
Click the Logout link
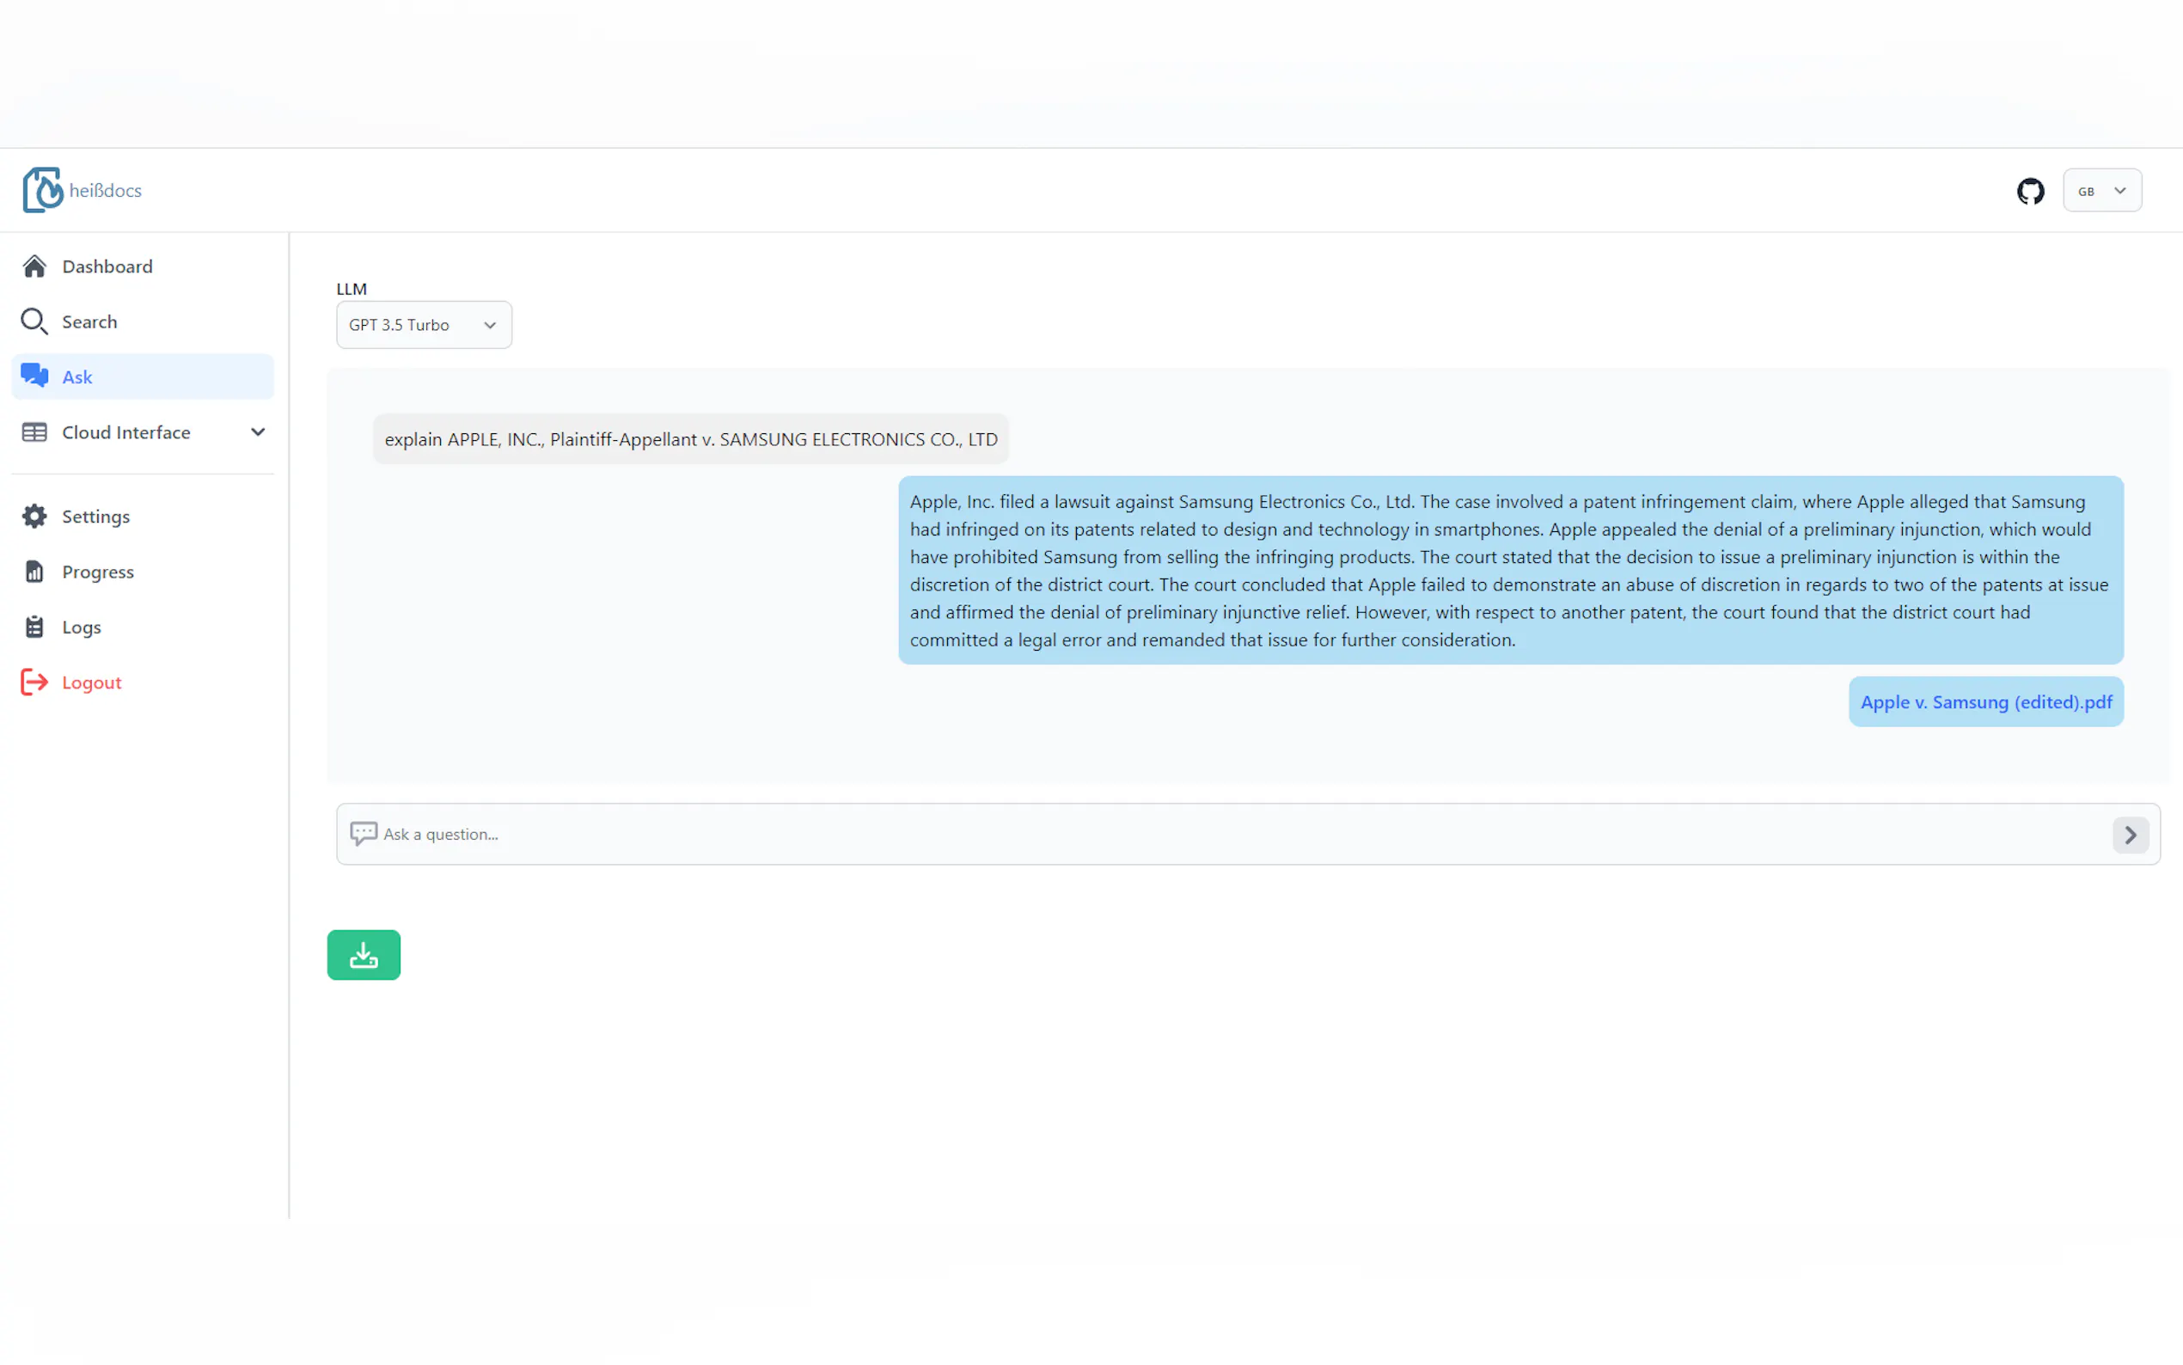(91, 682)
